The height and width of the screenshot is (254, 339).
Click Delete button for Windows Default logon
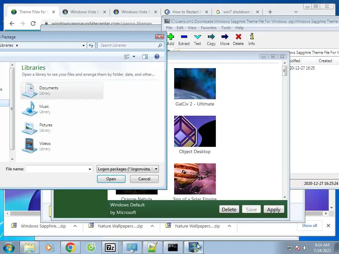229,209
